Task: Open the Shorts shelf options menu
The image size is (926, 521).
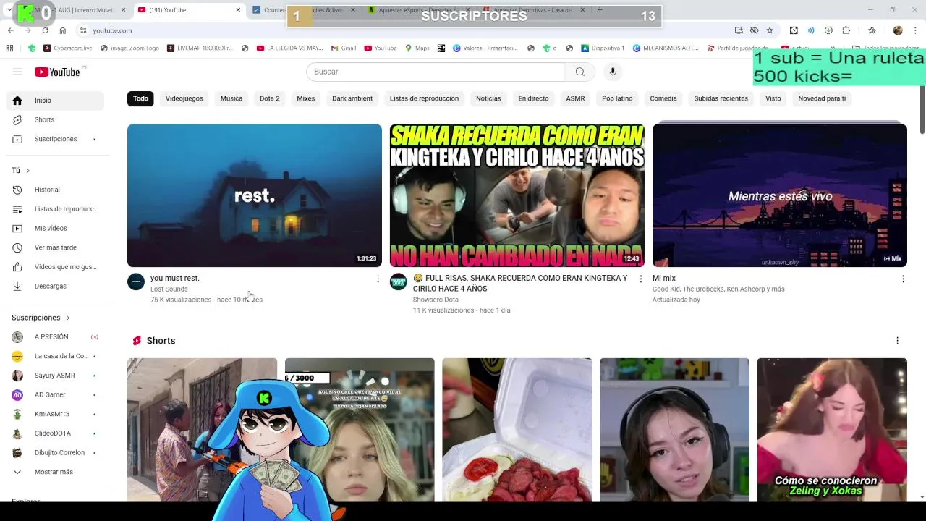Action: coord(897,341)
